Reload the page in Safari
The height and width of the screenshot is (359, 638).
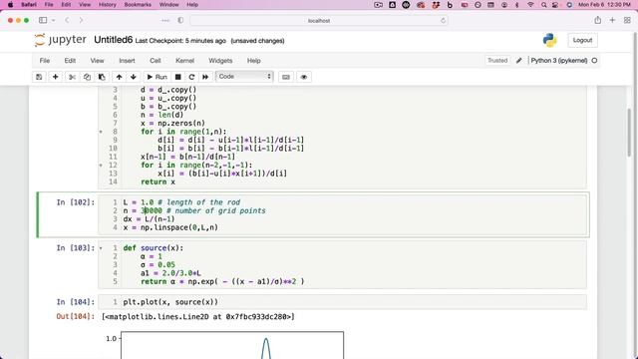click(x=443, y=20)
